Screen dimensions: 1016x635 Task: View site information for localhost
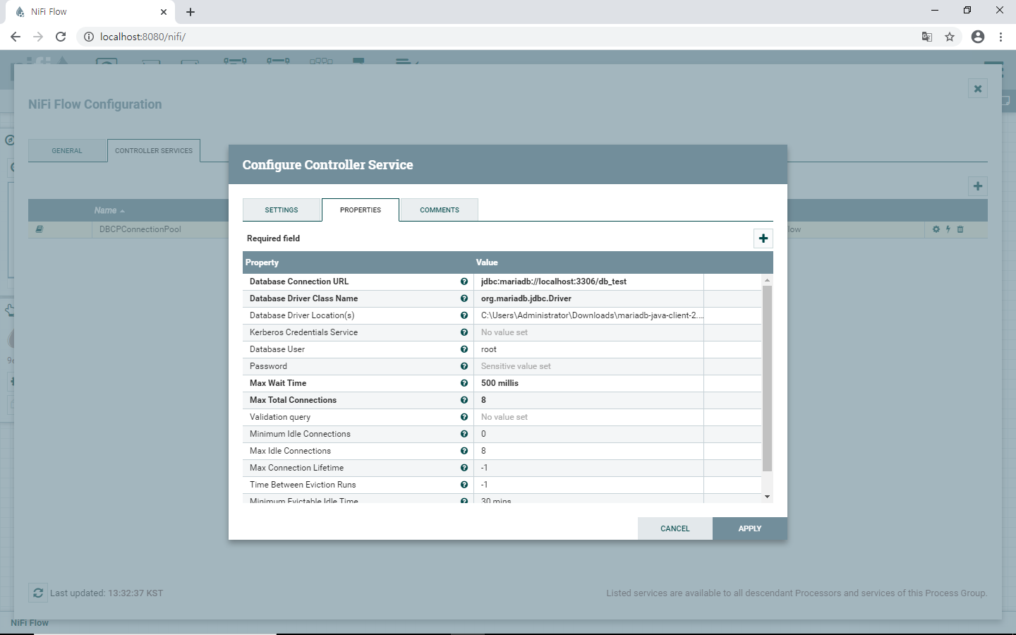click(x=89, y=37)
